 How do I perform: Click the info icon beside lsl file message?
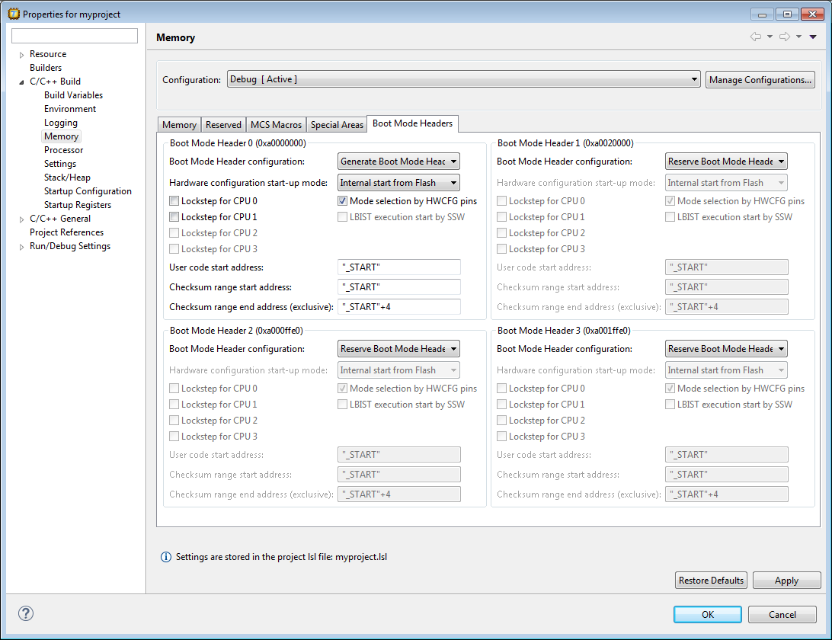[165, 557]
